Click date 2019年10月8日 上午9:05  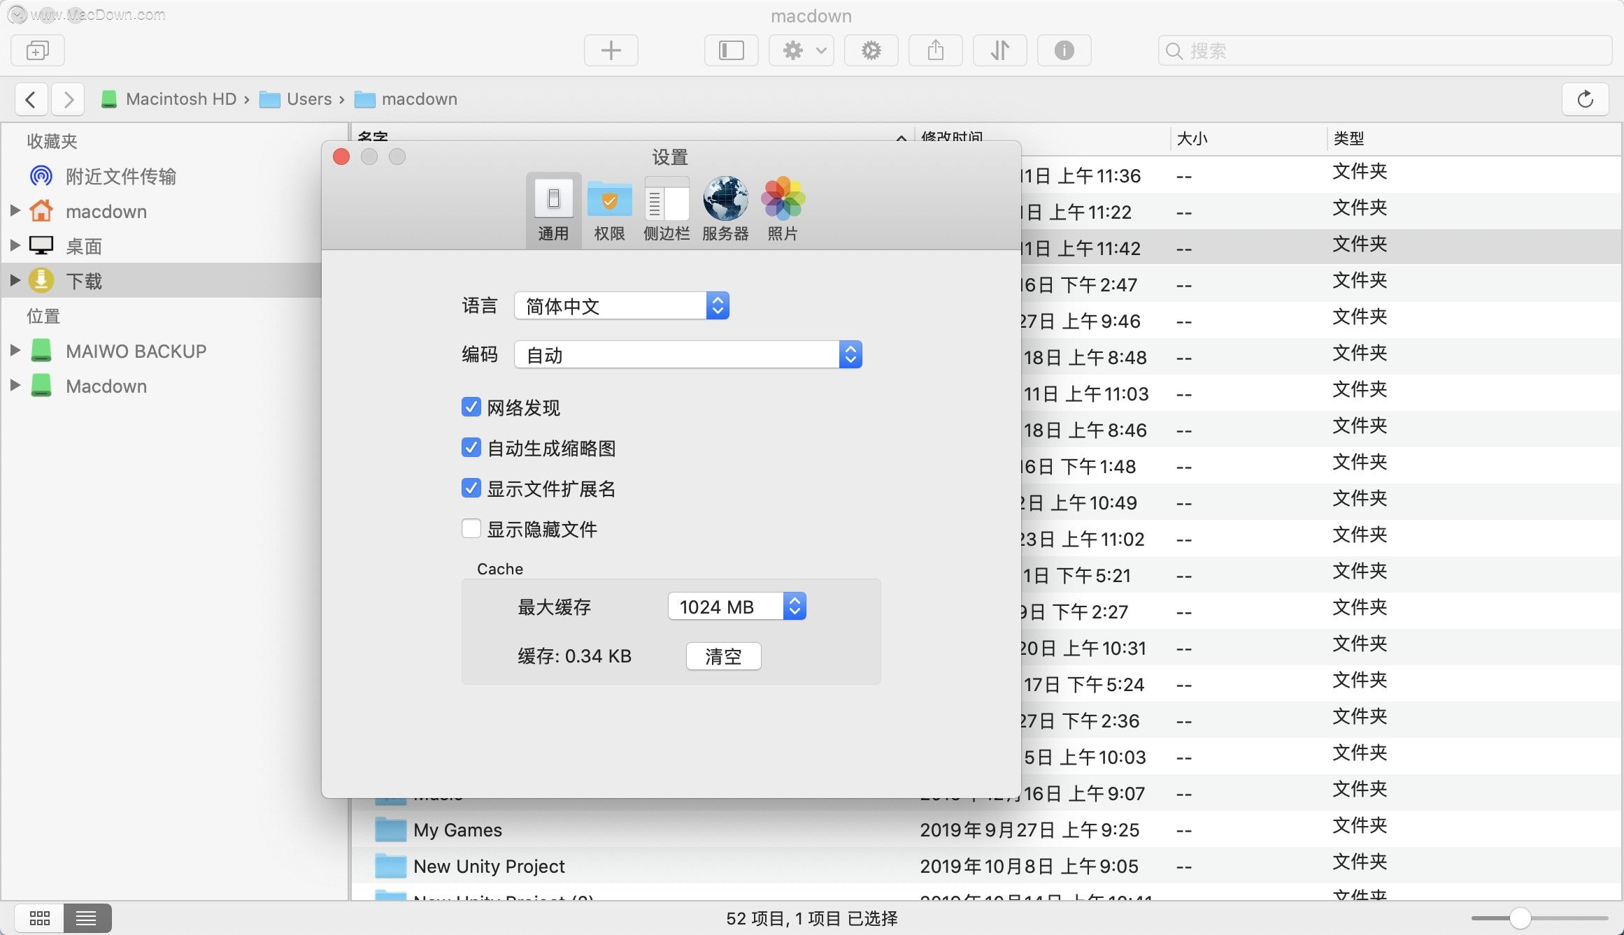pyautogui.click(x=1030, y=867)
